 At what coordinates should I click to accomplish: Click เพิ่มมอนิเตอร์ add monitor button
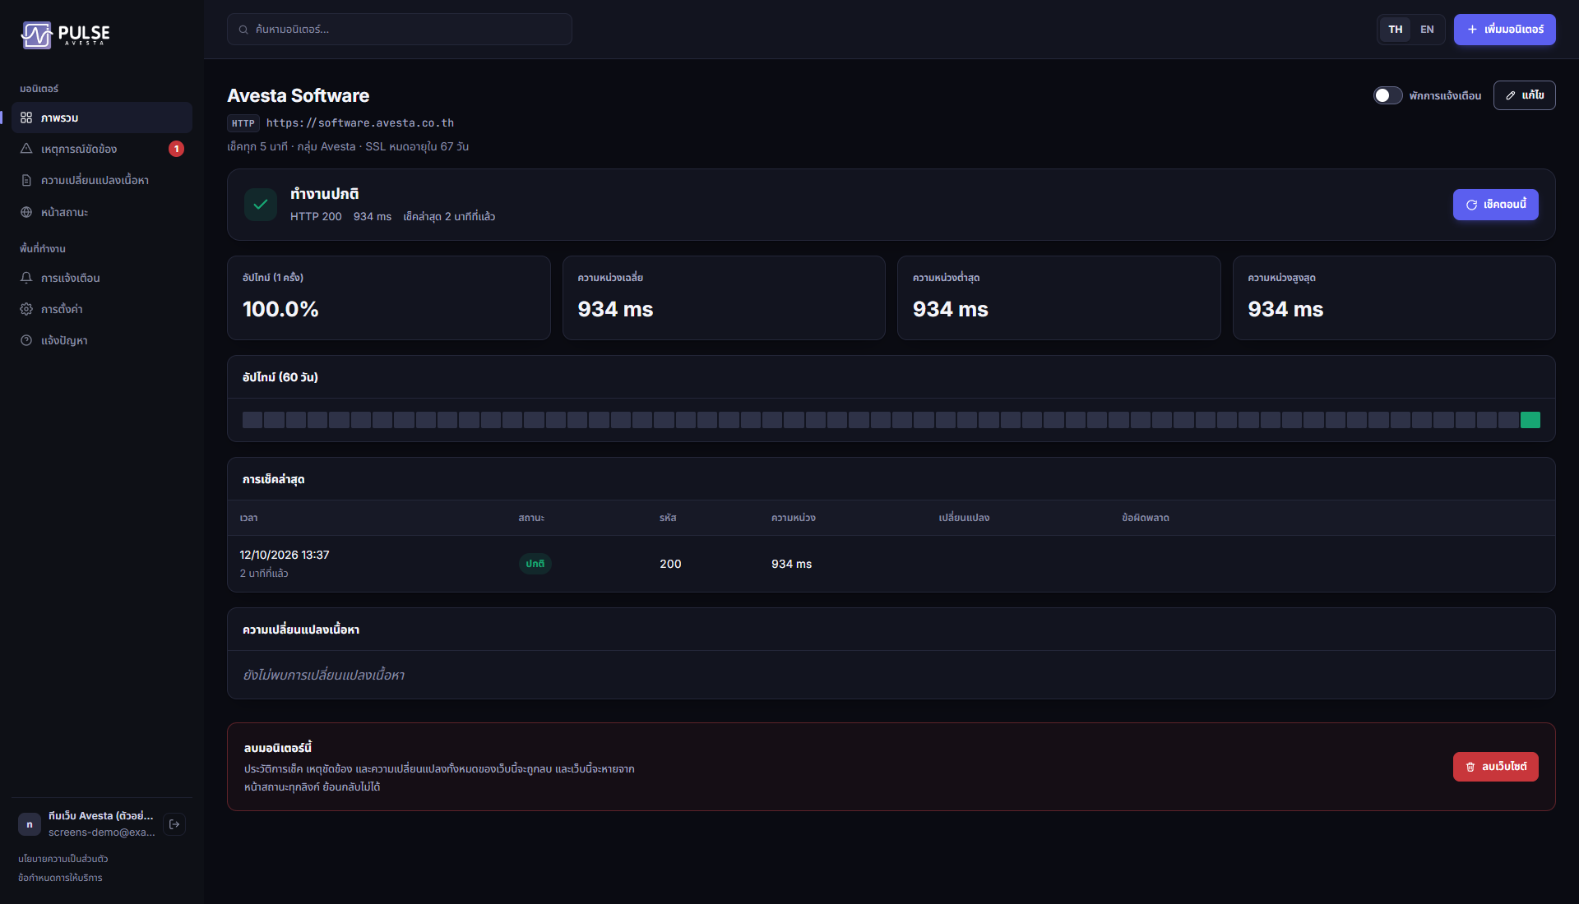pos(1504,30)
